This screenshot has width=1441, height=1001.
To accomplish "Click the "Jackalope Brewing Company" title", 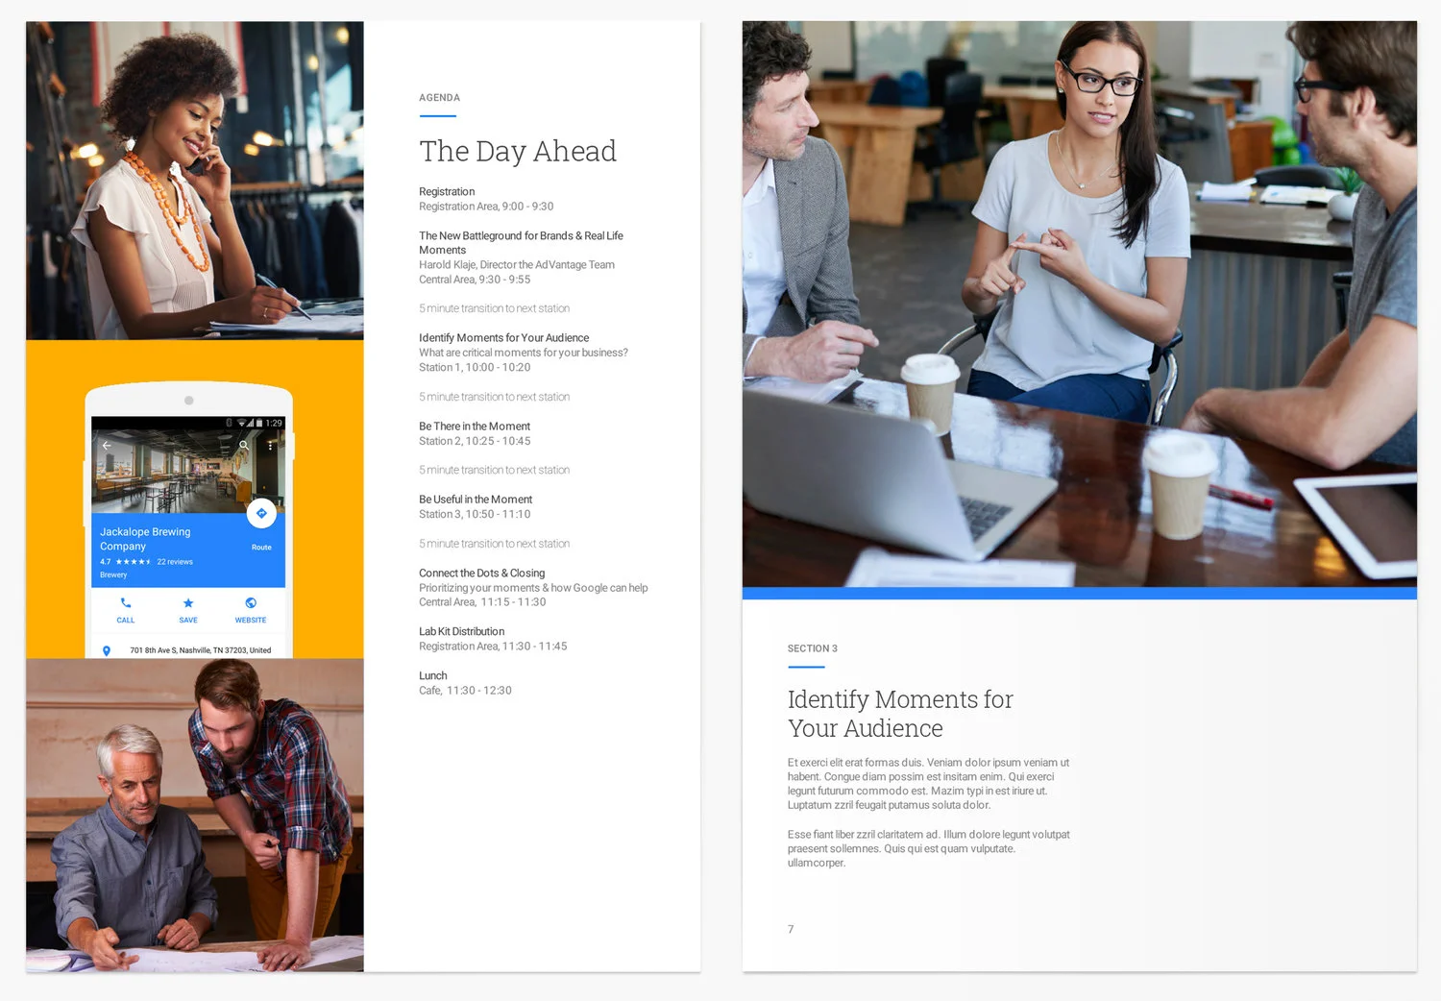I will (x=145, y=539).
